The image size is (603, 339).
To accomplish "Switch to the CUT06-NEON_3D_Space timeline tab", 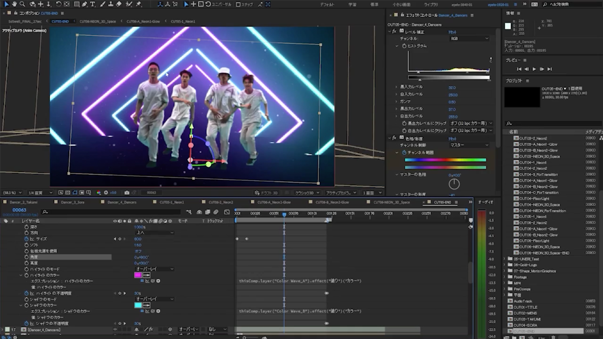I will (x=391, y=202).
